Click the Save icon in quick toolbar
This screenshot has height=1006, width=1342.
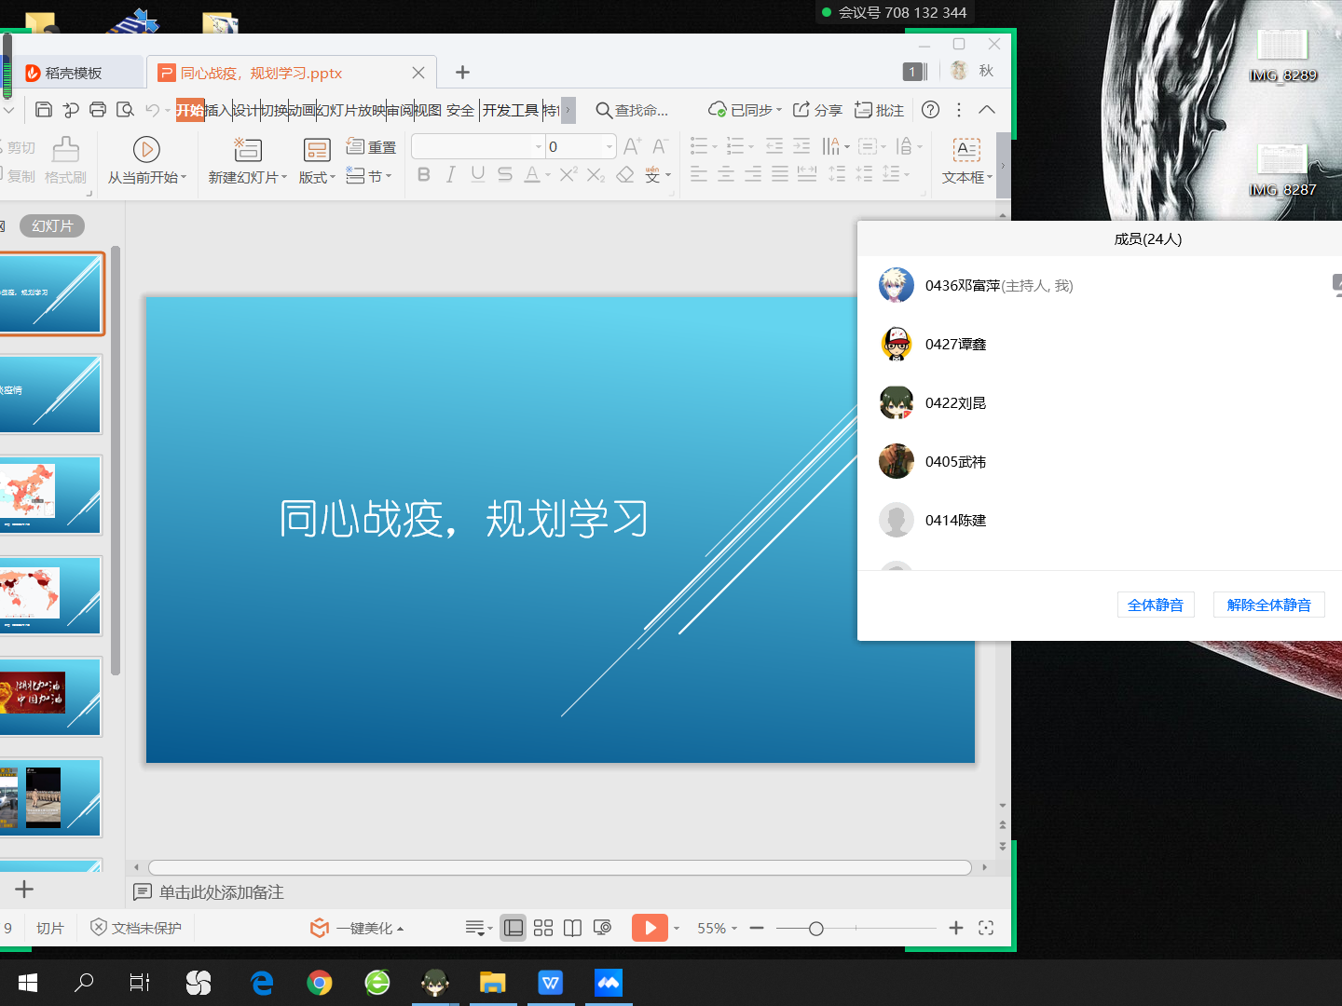(x=44, y=110)
